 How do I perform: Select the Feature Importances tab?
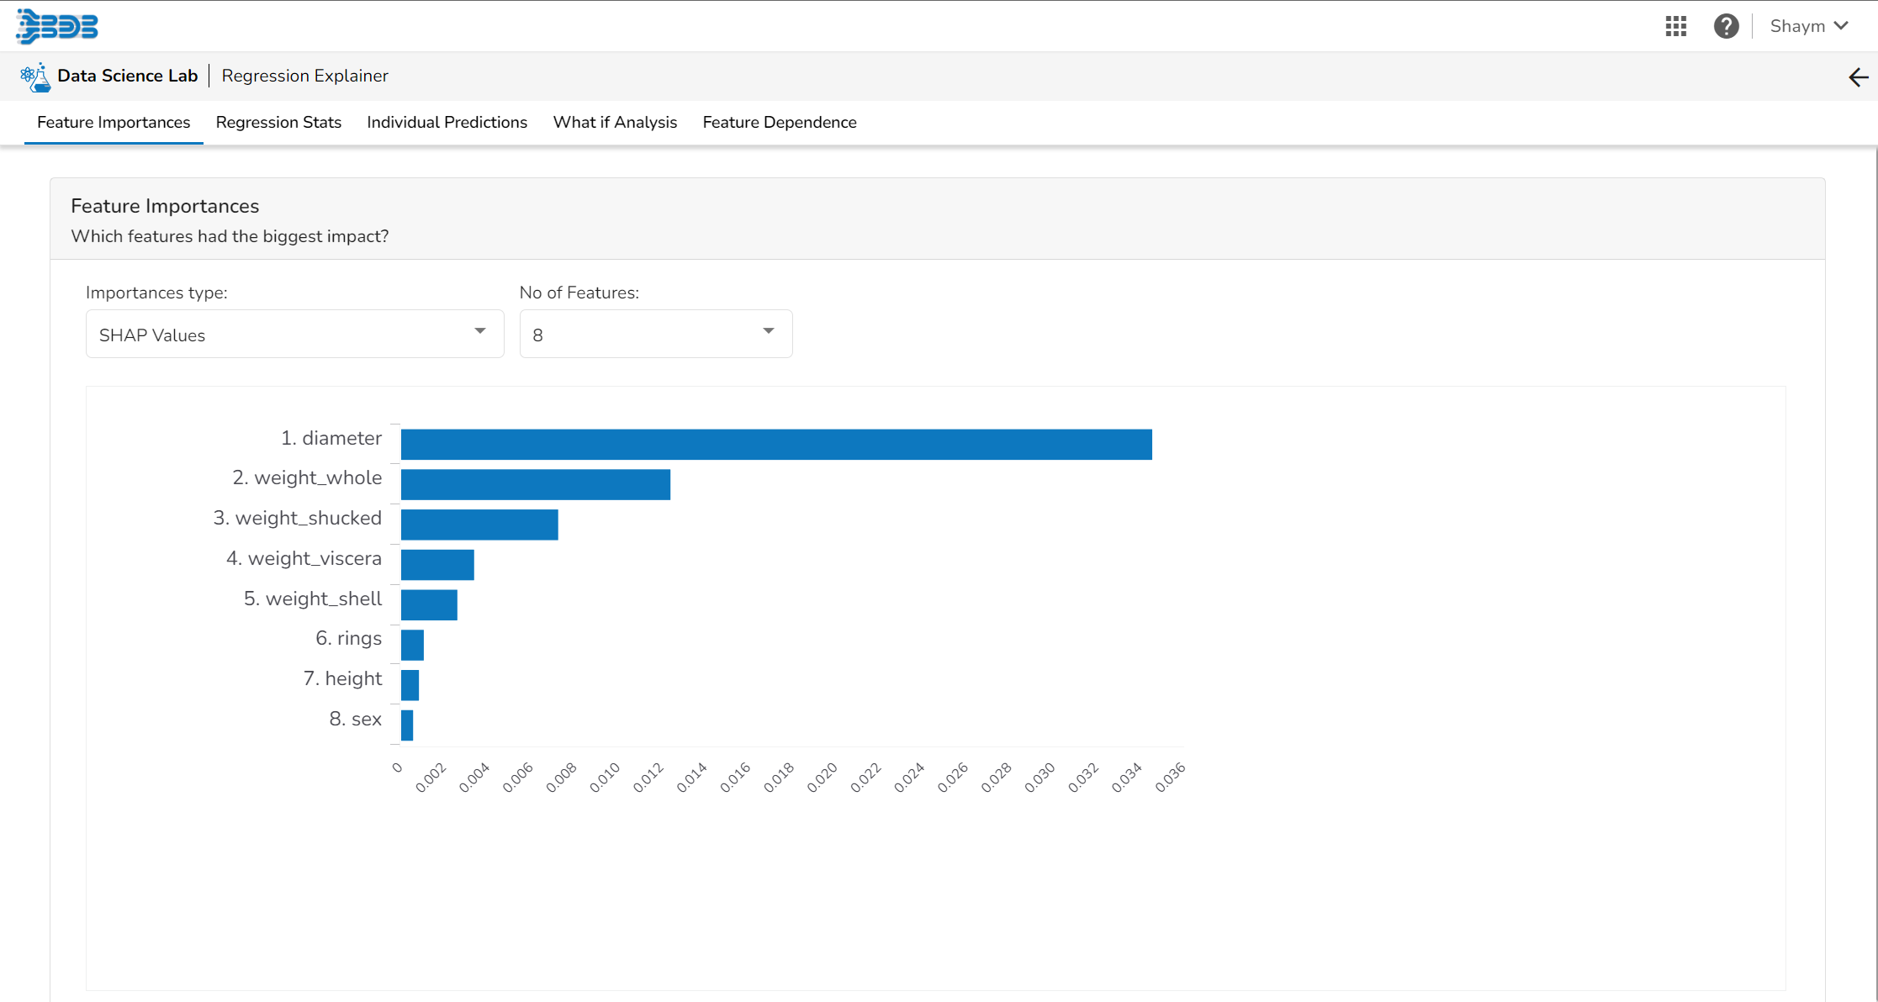114,123
